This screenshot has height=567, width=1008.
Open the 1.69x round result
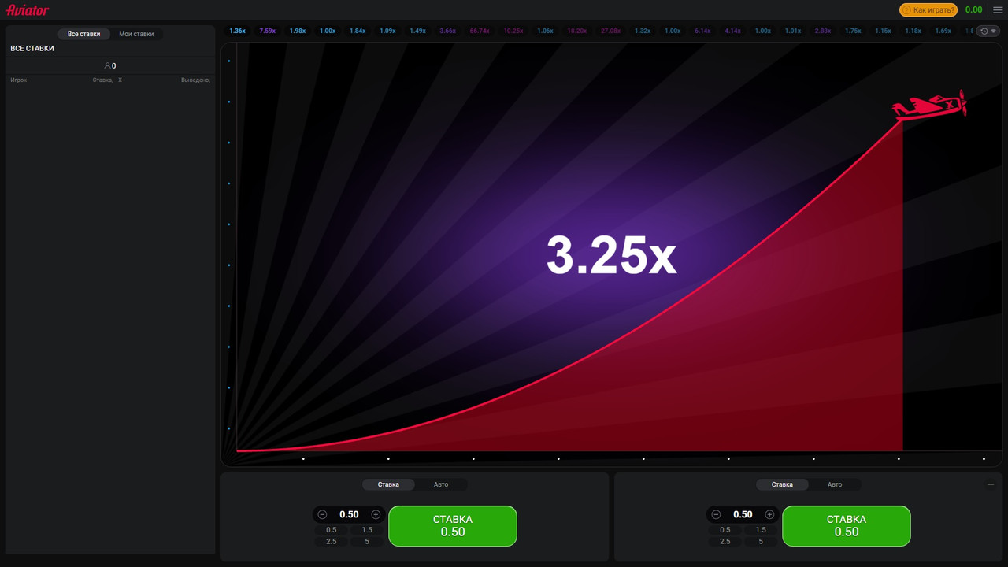943,31
